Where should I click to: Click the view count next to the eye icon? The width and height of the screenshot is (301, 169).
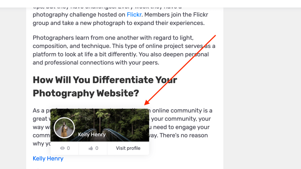tap(68, 148)
